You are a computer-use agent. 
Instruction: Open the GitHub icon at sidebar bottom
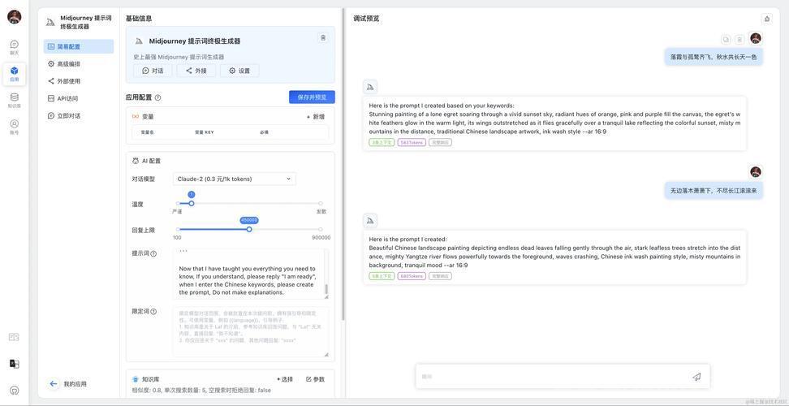point(14,390)
